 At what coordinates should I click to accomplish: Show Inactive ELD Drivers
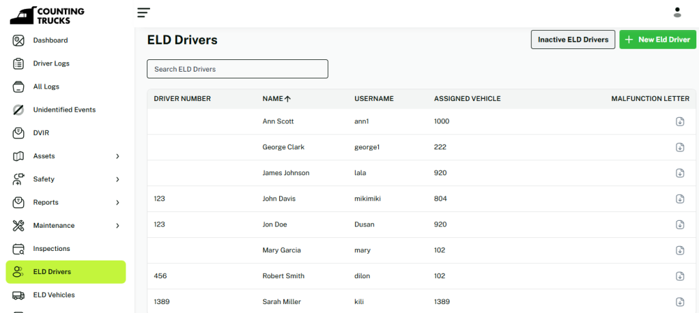tap(573, 40)
